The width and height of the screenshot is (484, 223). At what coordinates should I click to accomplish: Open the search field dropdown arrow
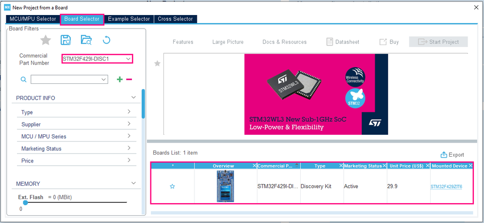(x=103, y=80)
